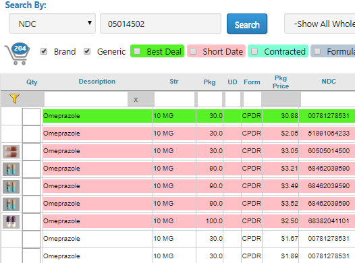Enable the Short Date filter checkbox
The width and height of the screenshot is (355, 263).
click(x=193, y=51)
